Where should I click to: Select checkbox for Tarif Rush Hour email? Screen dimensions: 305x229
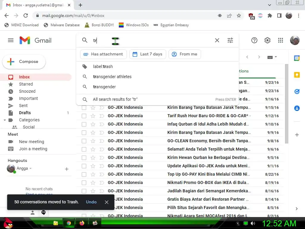click(84, 116)
